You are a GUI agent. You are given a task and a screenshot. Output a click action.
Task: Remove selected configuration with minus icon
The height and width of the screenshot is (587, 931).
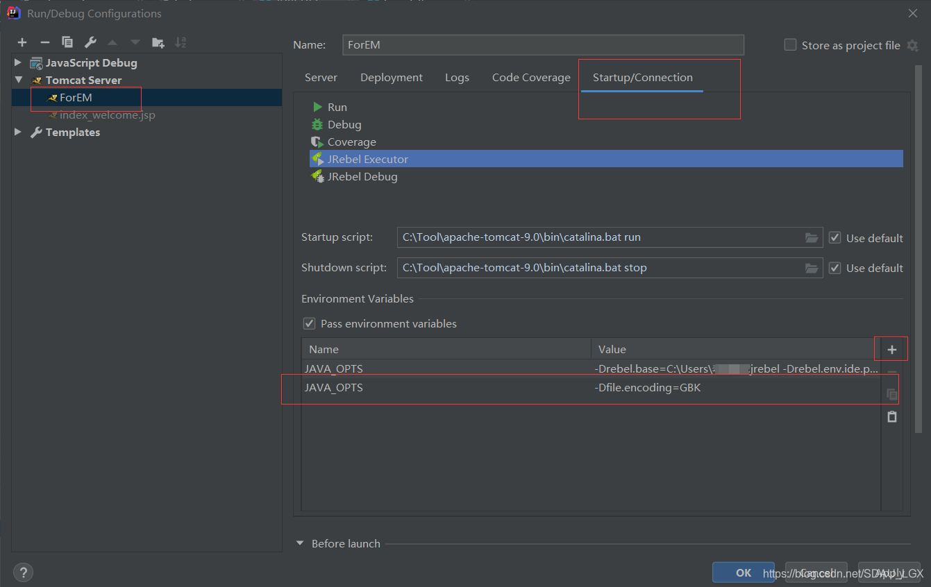(44, 42)
